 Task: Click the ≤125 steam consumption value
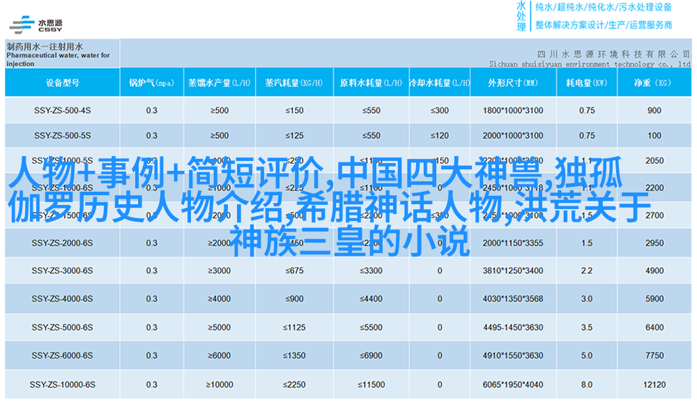(x=294, y=136)
